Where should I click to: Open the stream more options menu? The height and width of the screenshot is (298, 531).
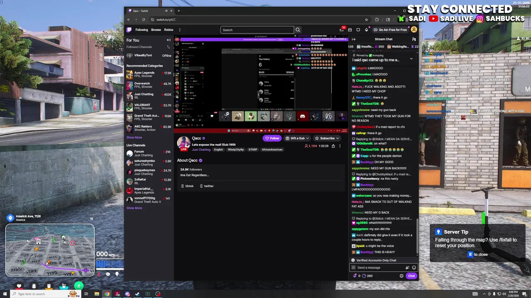click(340, 146)
